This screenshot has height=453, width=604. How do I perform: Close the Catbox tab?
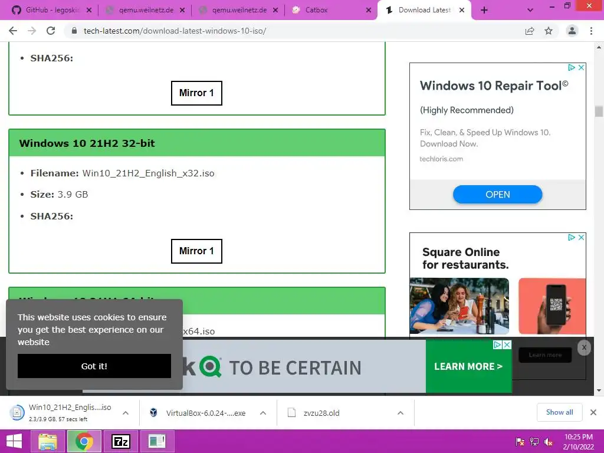[369, 10]
